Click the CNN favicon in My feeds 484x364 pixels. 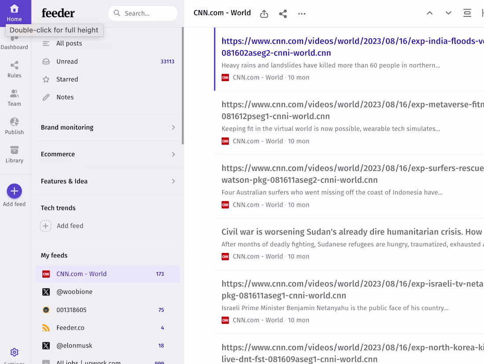[x=46, y=274]
